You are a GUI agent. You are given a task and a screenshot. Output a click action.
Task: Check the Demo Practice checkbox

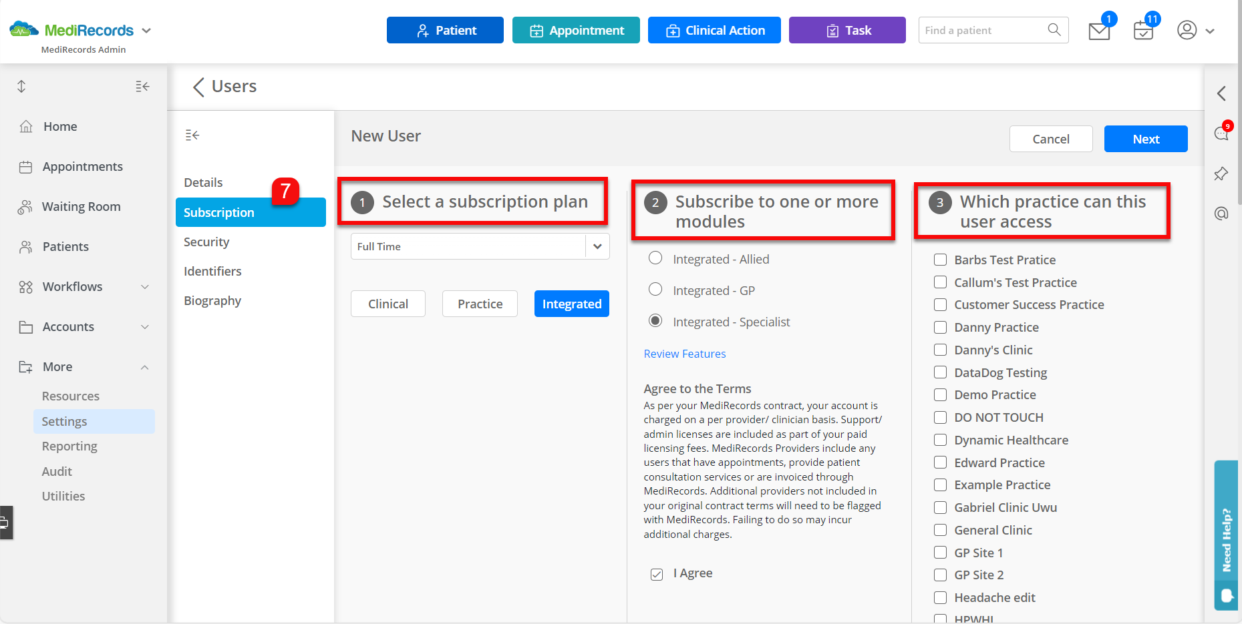click(940, 394)
